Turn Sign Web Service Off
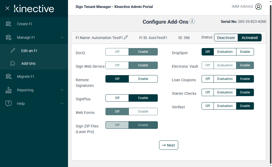The width and height of the screenshot is (272, 167). tap(117, 65)
